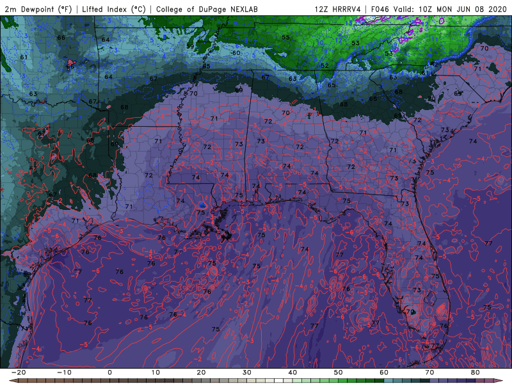Click the '20' colorbar tick label
Image resolution: width=512 pixels, height=384 pixels.
(x=201, y=372)
